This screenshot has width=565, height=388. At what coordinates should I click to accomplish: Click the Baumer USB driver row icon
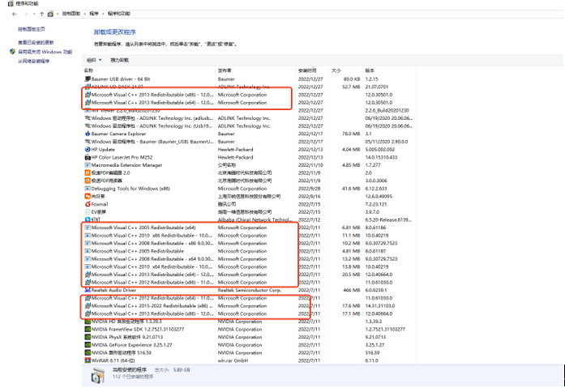(88, 79)
